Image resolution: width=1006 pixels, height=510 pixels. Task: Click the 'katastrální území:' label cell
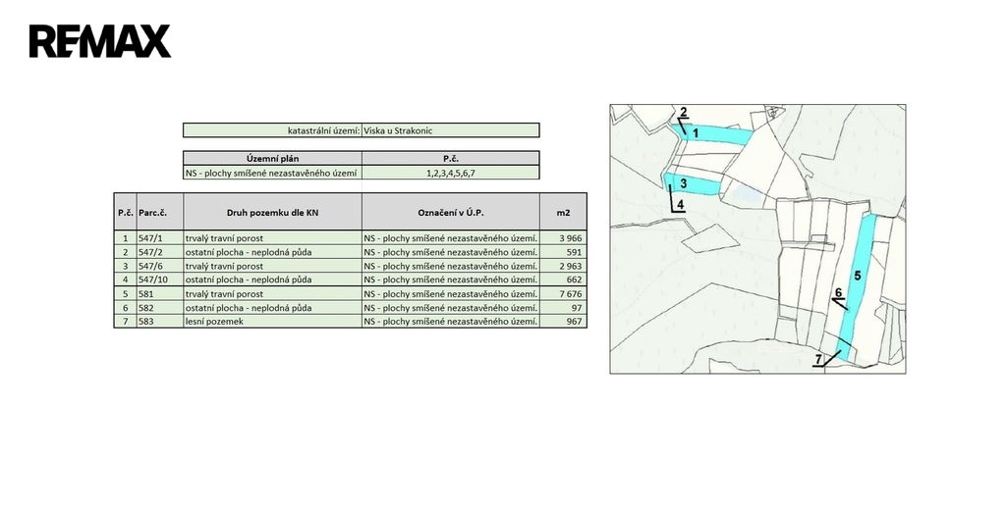point(272,129)
